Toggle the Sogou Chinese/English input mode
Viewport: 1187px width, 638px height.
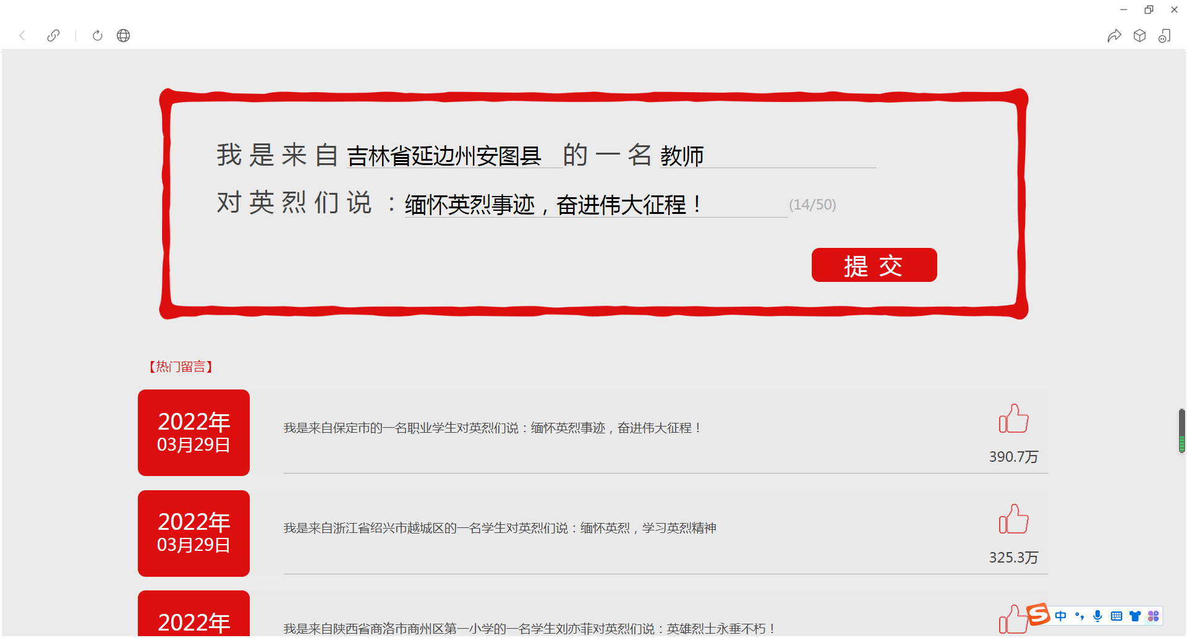(1061, 616)
